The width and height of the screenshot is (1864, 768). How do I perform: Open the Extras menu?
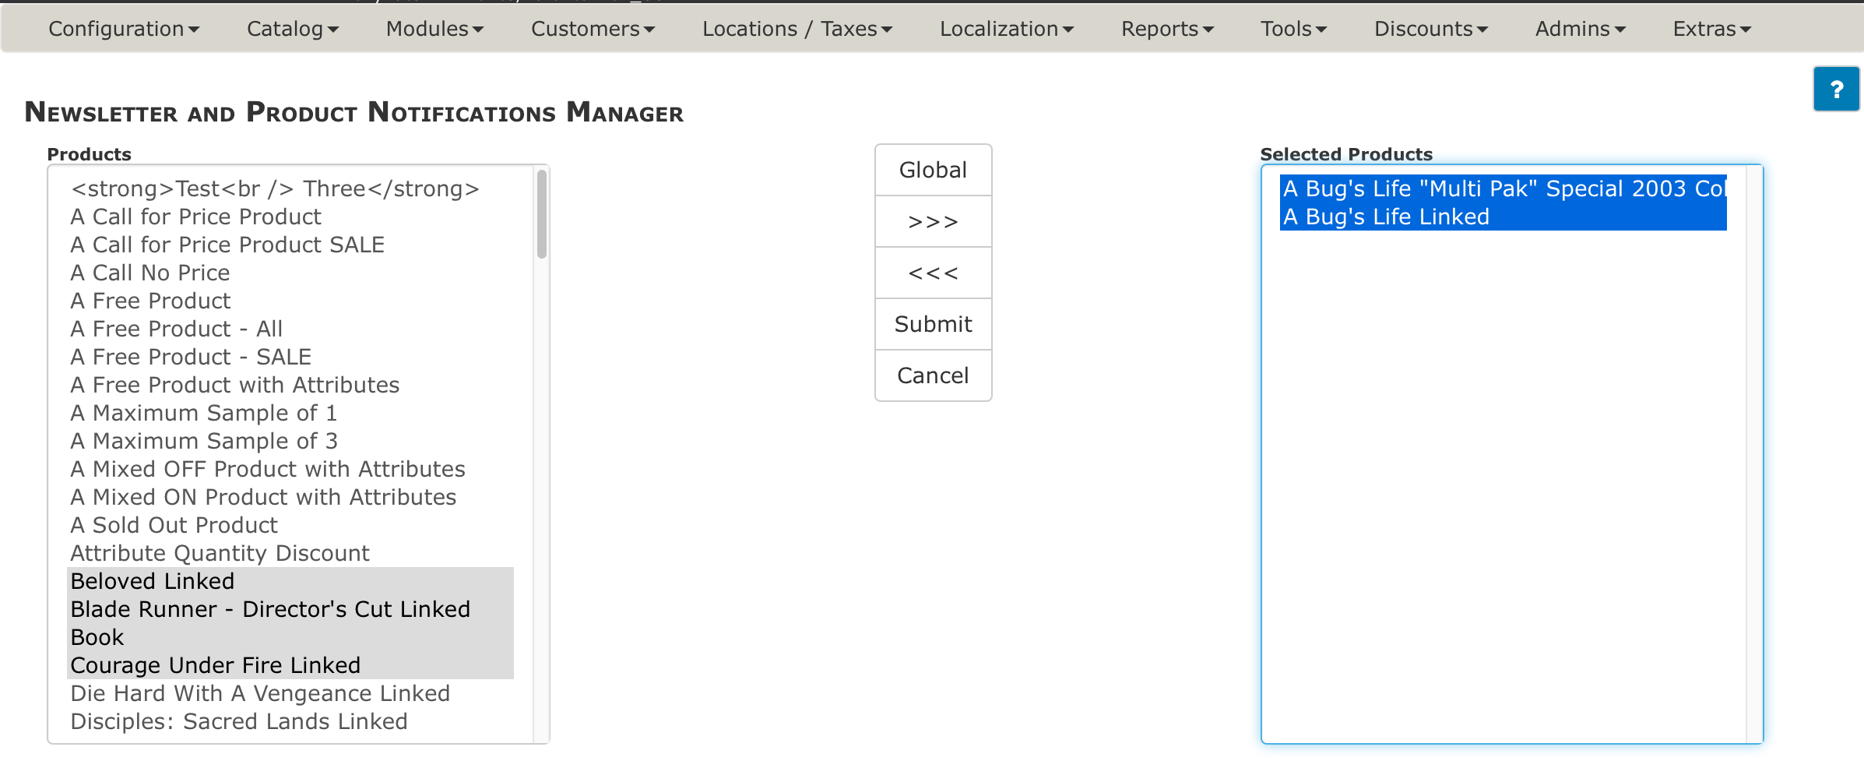click(x=1712, y=29)
